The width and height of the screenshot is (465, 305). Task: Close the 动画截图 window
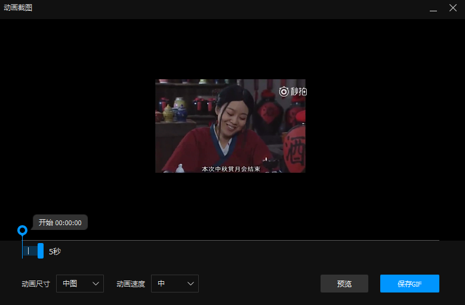(x=453, y=8)
